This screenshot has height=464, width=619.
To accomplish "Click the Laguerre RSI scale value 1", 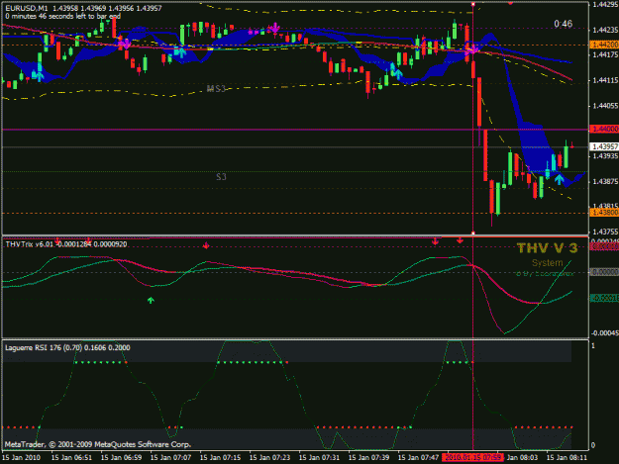I will pyautogui.click(x=593, y=345).
